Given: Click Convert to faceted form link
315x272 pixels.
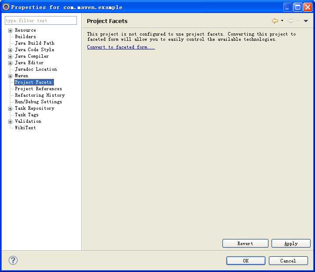Looking at the screenshot, I should 121,47.
